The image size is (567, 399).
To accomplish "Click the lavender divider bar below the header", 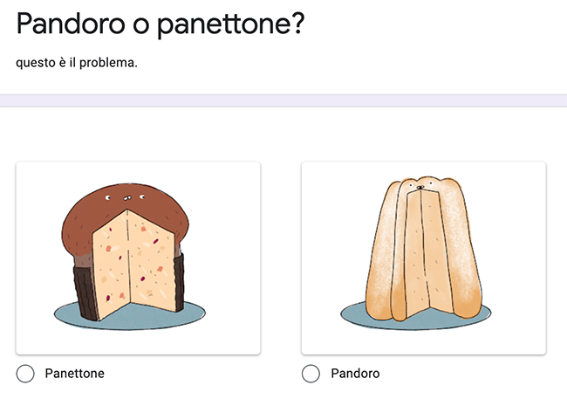I will [283, 100].
